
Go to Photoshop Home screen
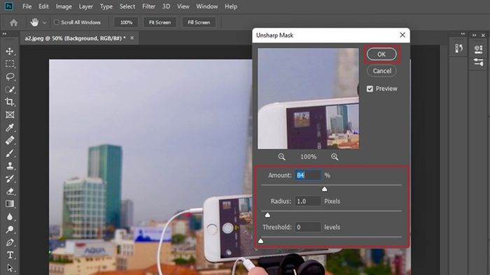click(13, 22)
